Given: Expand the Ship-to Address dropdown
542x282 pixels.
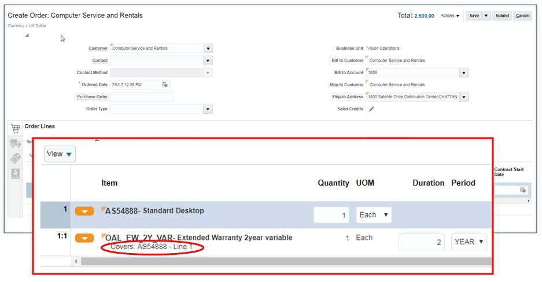Looking at the screenshot, I should tap(464, 97).
